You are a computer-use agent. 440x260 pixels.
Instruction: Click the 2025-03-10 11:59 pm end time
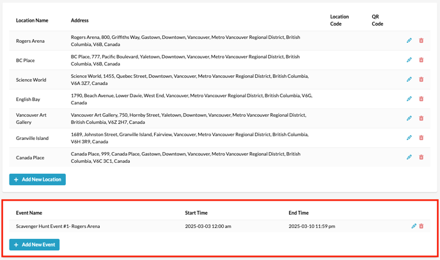point(311,226)
